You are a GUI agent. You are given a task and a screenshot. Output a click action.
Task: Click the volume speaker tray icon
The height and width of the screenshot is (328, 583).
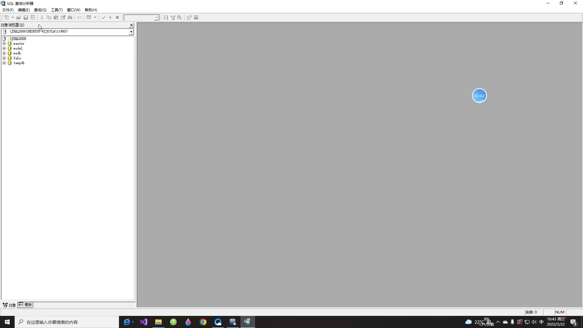(x=534, y=322)
